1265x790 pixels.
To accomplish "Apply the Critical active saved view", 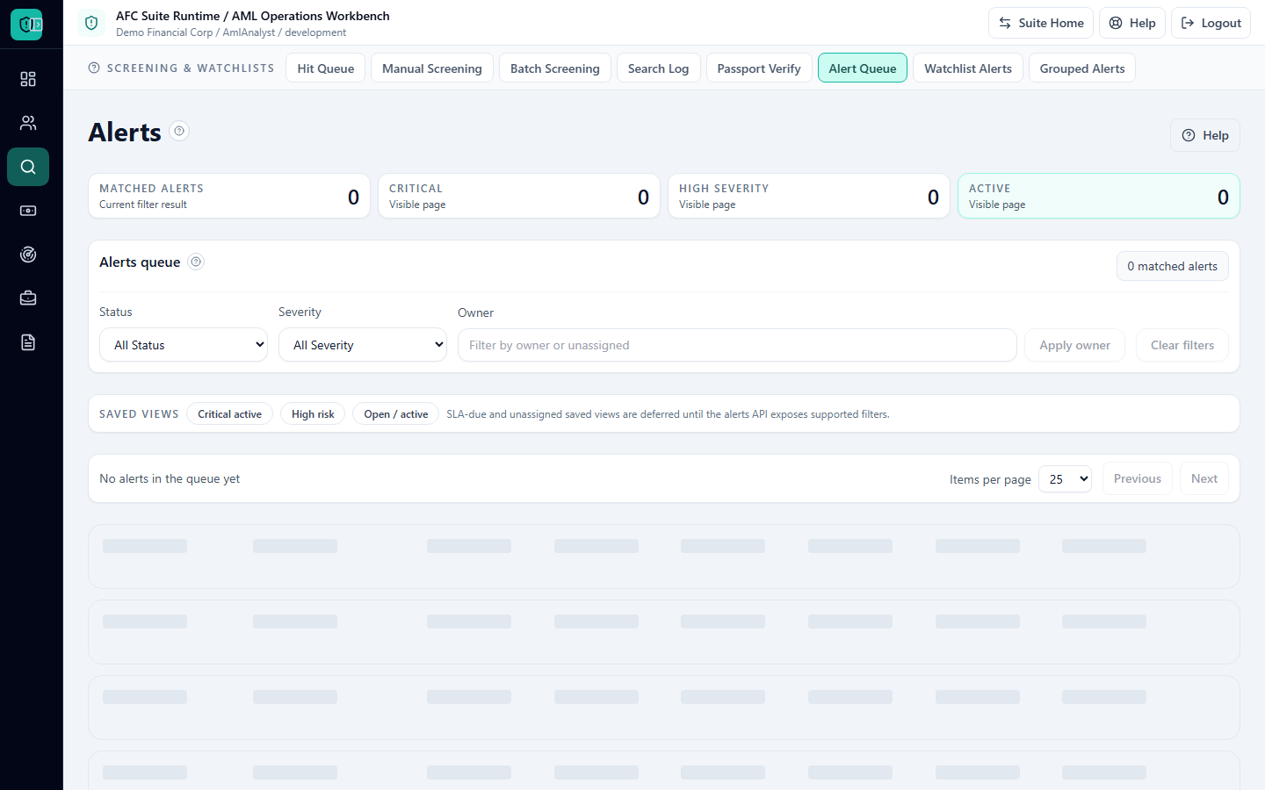I will point(229,414).
